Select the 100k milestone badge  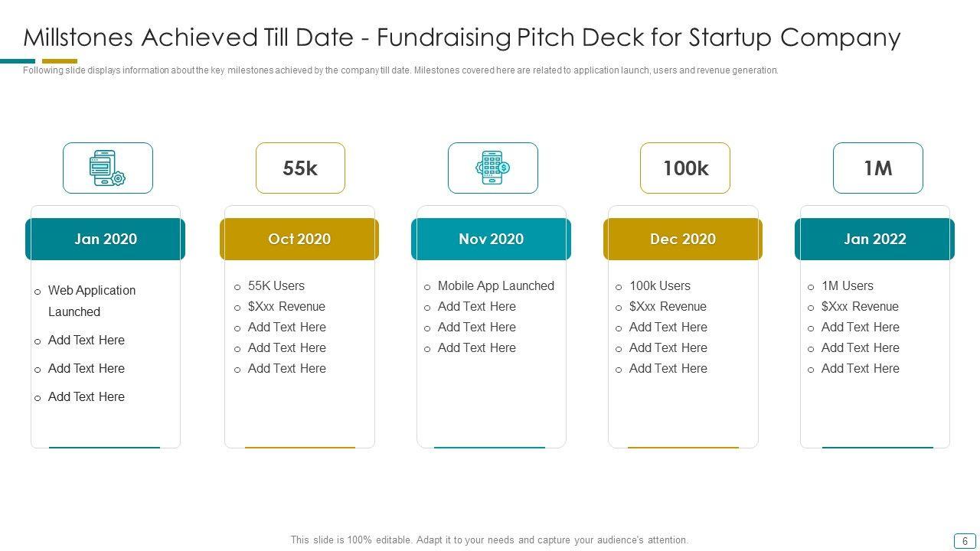pos(685,168)
